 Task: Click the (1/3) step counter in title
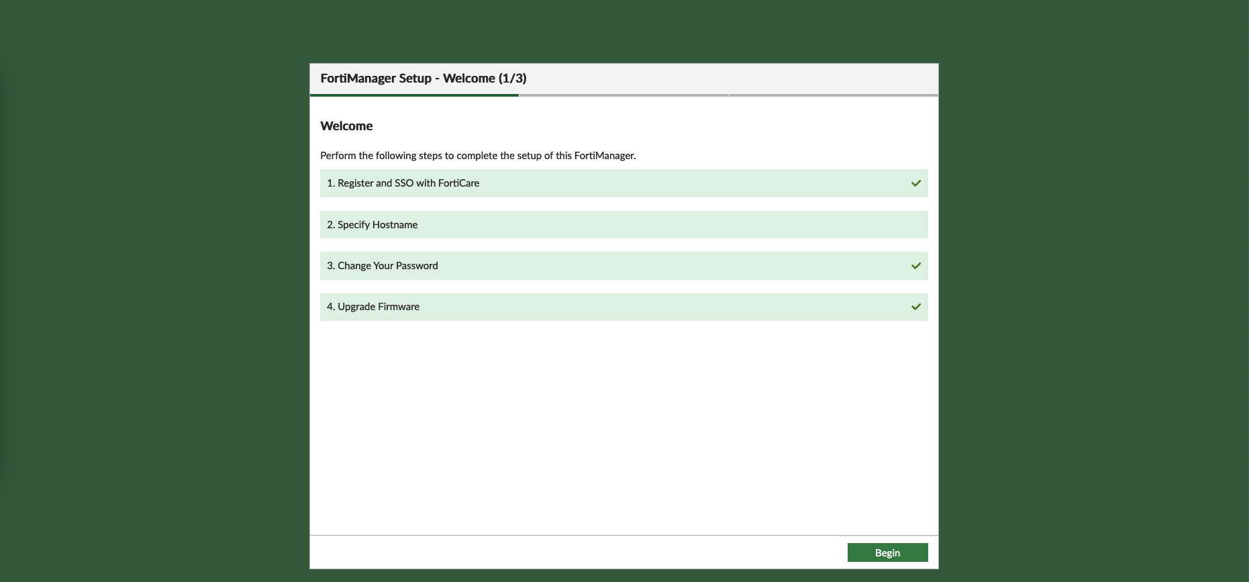click(x=512, y=79)
